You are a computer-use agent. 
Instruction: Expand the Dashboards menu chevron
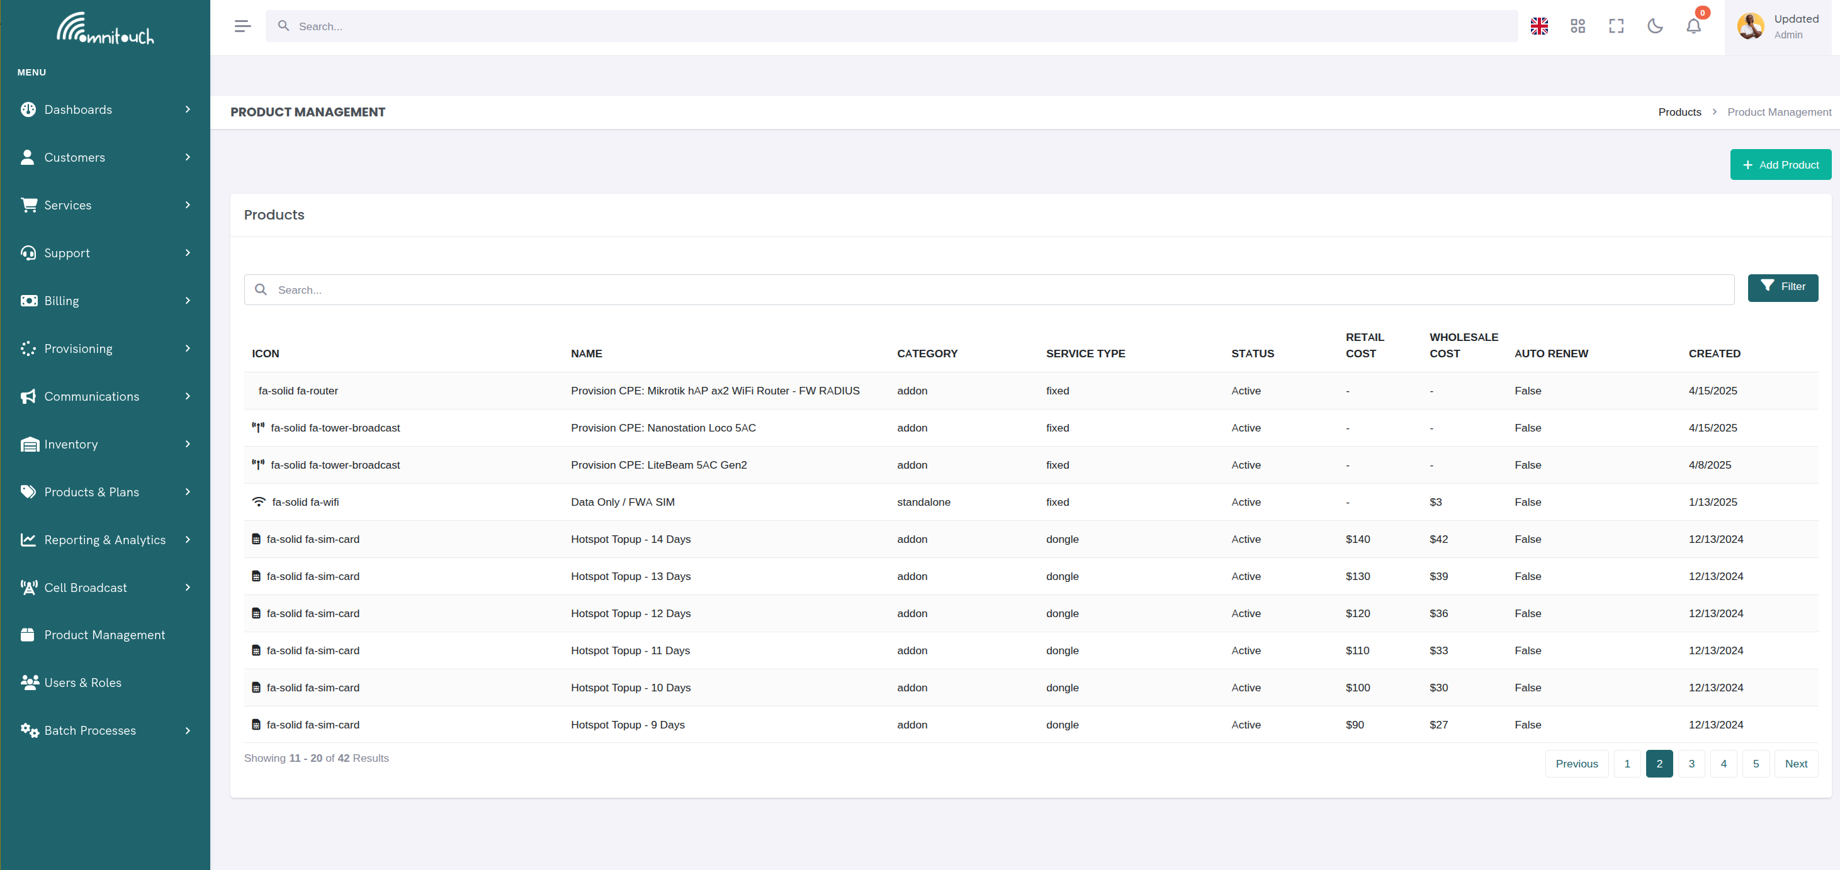click(x=187, y=109)
